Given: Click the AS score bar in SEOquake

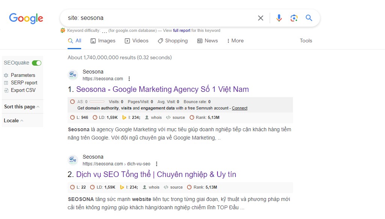Looking at the screenshot, I should (x=97, y=102).
